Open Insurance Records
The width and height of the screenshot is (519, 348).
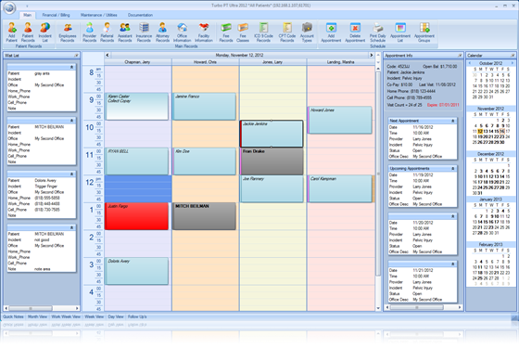tap(144, 32)
